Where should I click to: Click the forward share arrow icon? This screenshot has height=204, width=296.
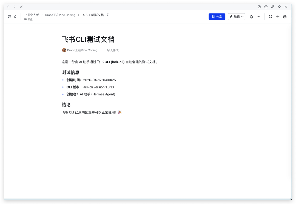pos(279,7)
